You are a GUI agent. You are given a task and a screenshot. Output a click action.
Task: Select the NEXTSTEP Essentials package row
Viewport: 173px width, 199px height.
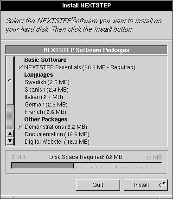(91, 67)
